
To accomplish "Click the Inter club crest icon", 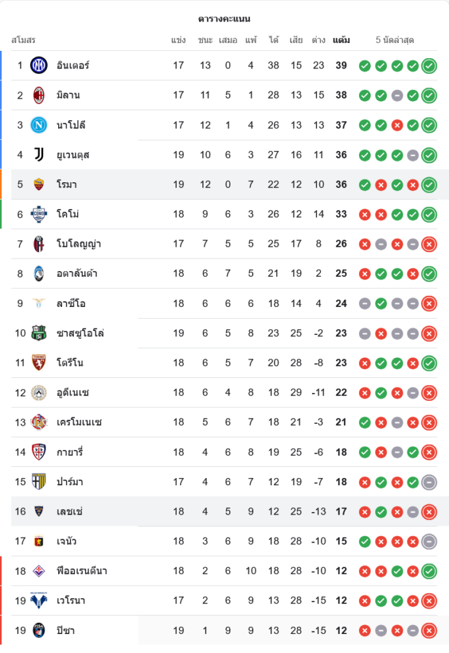I will (39, 65).
